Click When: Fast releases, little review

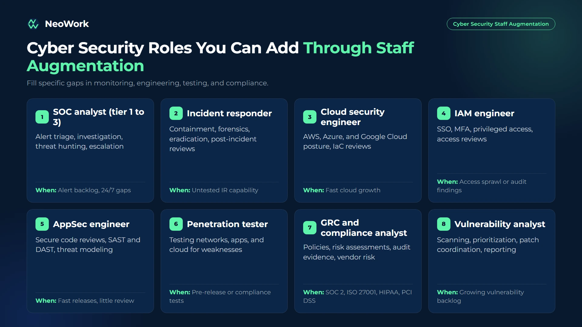pyautogui.click(x=85, y=301)
